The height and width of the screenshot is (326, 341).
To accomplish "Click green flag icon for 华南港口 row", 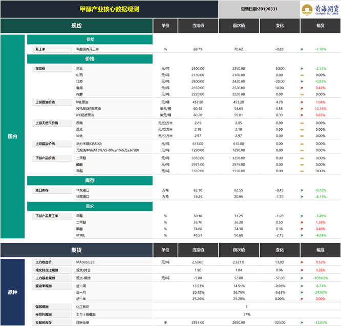I will click(302, 197).
